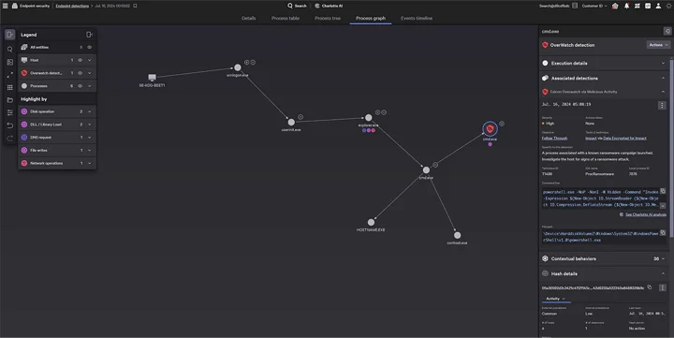The height and width of the screenshot is (338, 674).
Task: Copy the hash value
Action: click(x=650, y=287)
